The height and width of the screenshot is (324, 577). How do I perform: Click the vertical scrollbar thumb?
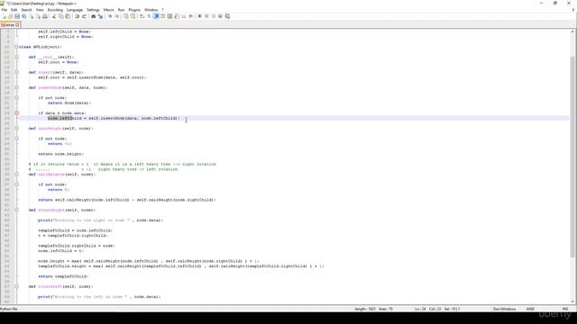pos(573,156)
